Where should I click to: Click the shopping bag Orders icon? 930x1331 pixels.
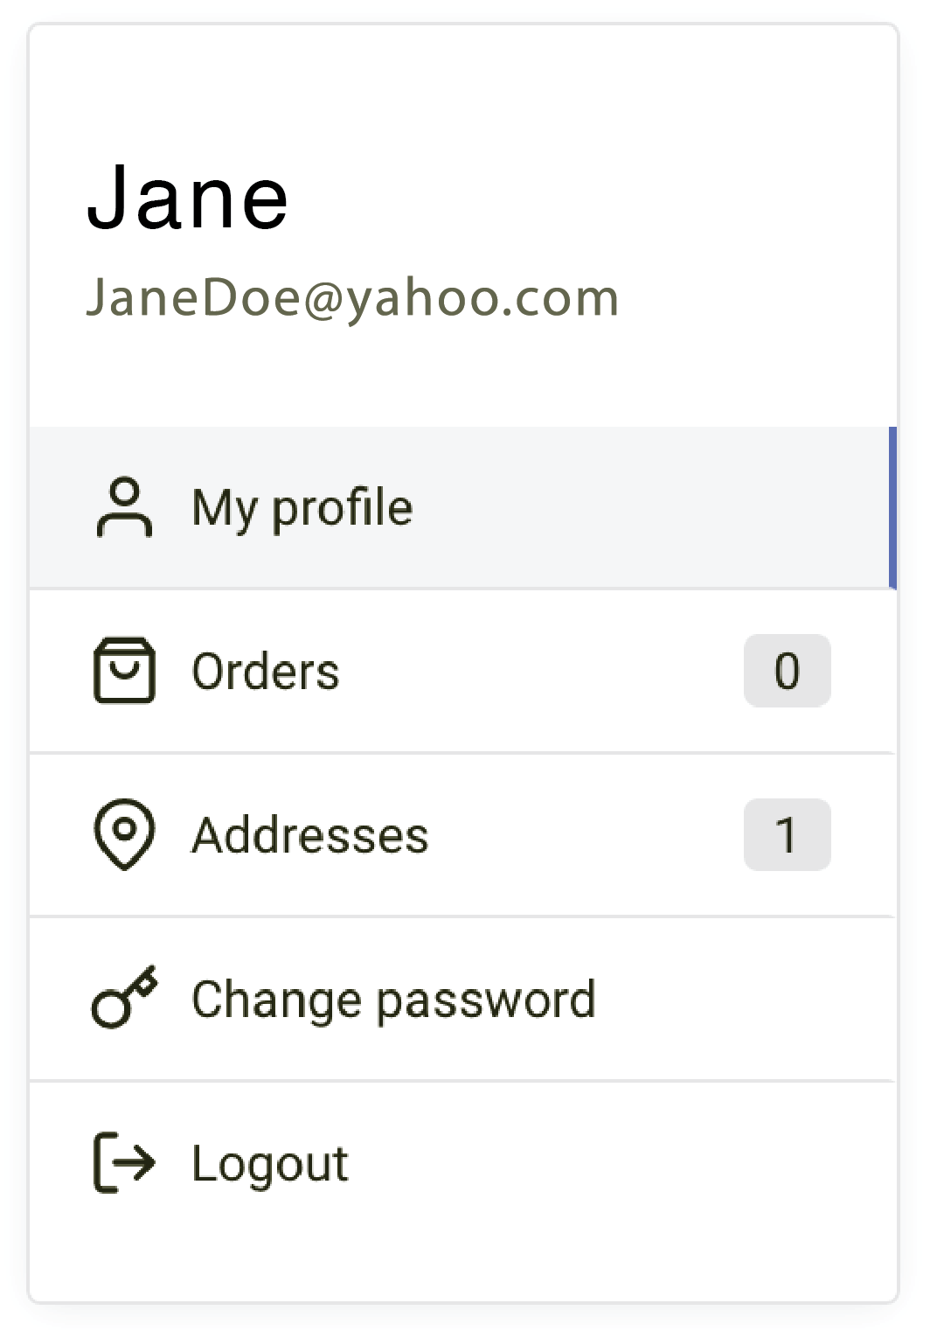[x=124, y=671]
